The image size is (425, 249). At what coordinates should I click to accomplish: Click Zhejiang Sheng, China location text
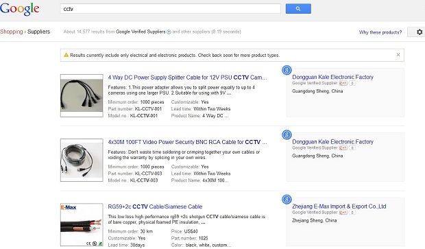coord(314,220)
